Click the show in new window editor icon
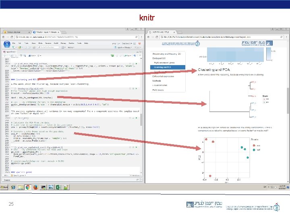 [12, 55]
